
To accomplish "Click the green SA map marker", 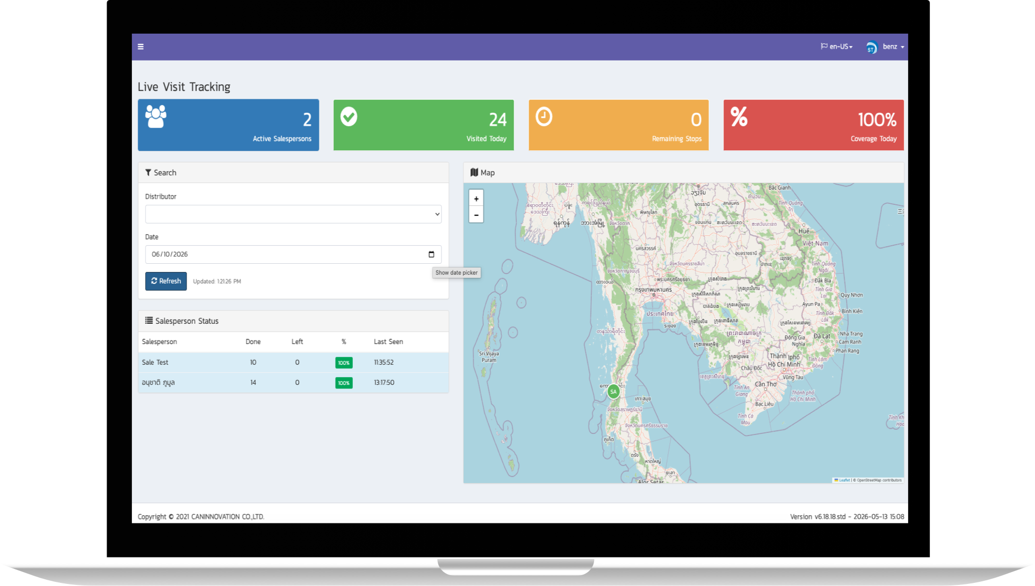I will pos(613,392).
